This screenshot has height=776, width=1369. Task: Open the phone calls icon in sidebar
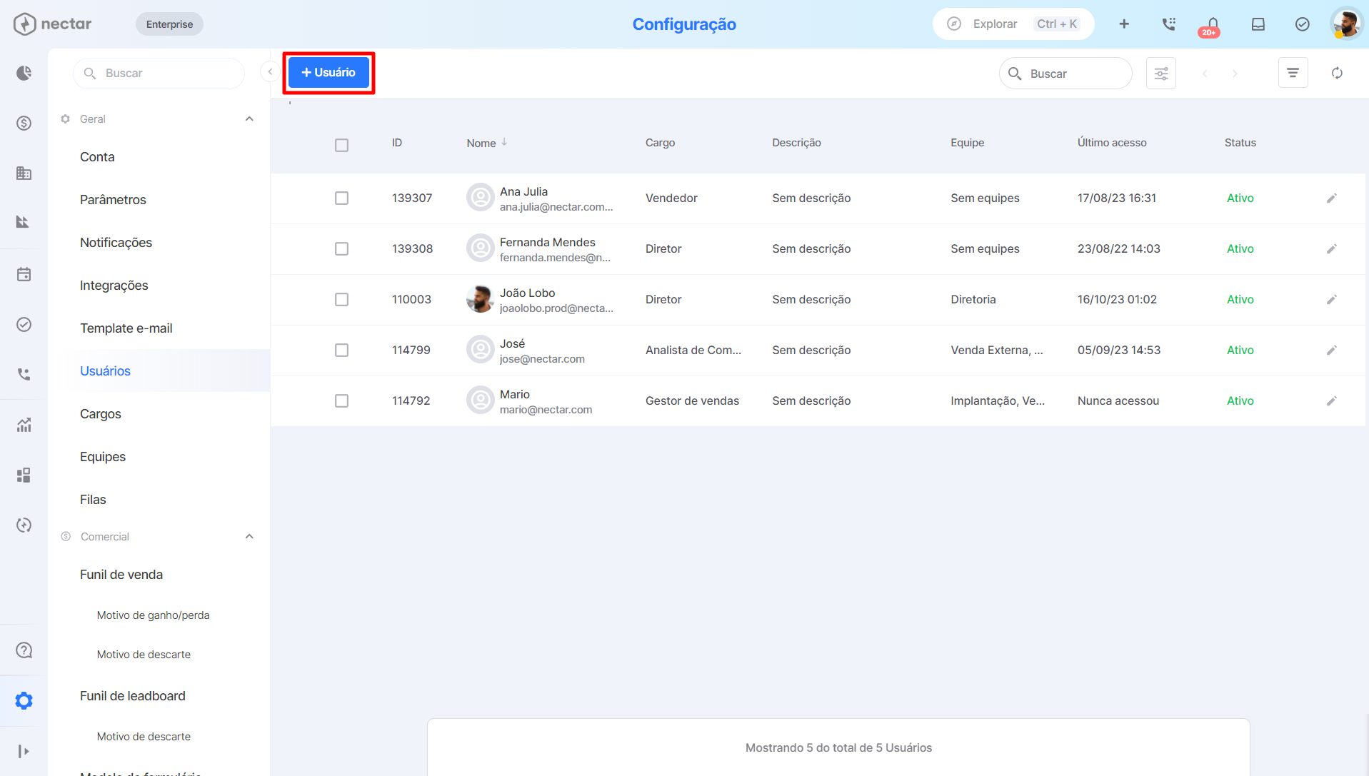[24, 374]
